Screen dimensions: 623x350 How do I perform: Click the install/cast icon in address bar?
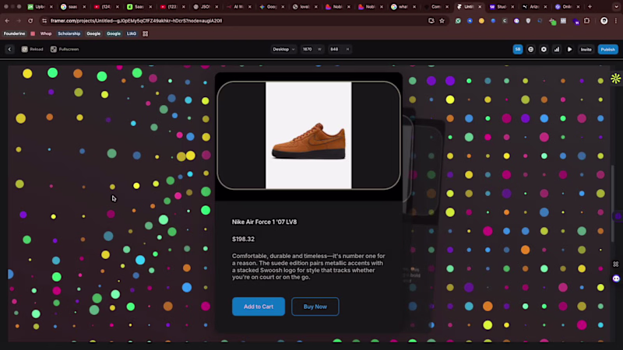click(x=431, y=21)
